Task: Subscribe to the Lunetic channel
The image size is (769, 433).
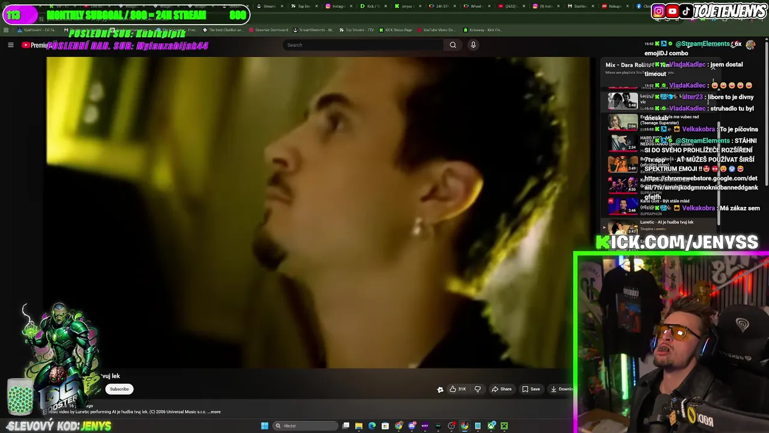Action: point(119,389)
